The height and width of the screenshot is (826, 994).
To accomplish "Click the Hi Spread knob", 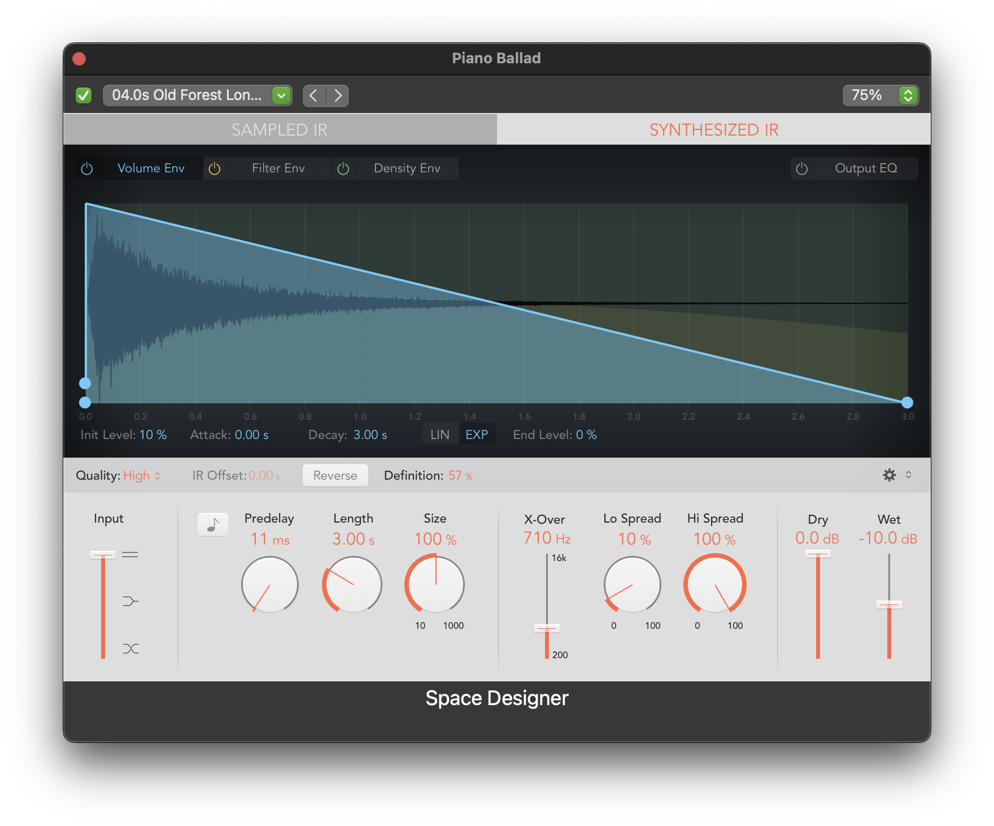I will tap(715, 584).
